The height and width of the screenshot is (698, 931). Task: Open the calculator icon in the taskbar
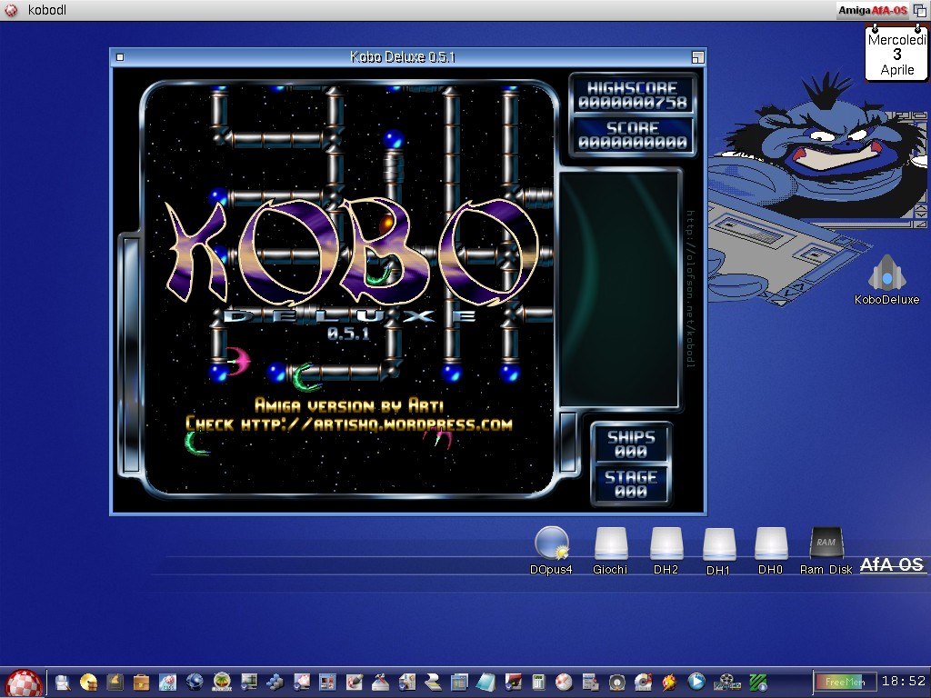pos(539,682)
